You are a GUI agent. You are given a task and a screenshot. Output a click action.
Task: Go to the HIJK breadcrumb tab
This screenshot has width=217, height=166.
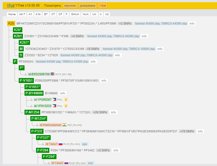coord(86,14)
